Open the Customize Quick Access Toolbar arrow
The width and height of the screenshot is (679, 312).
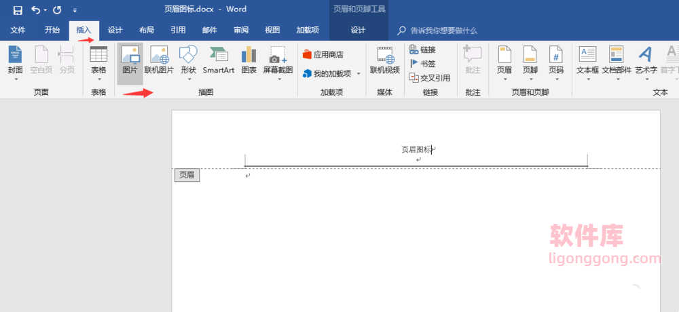75,10
